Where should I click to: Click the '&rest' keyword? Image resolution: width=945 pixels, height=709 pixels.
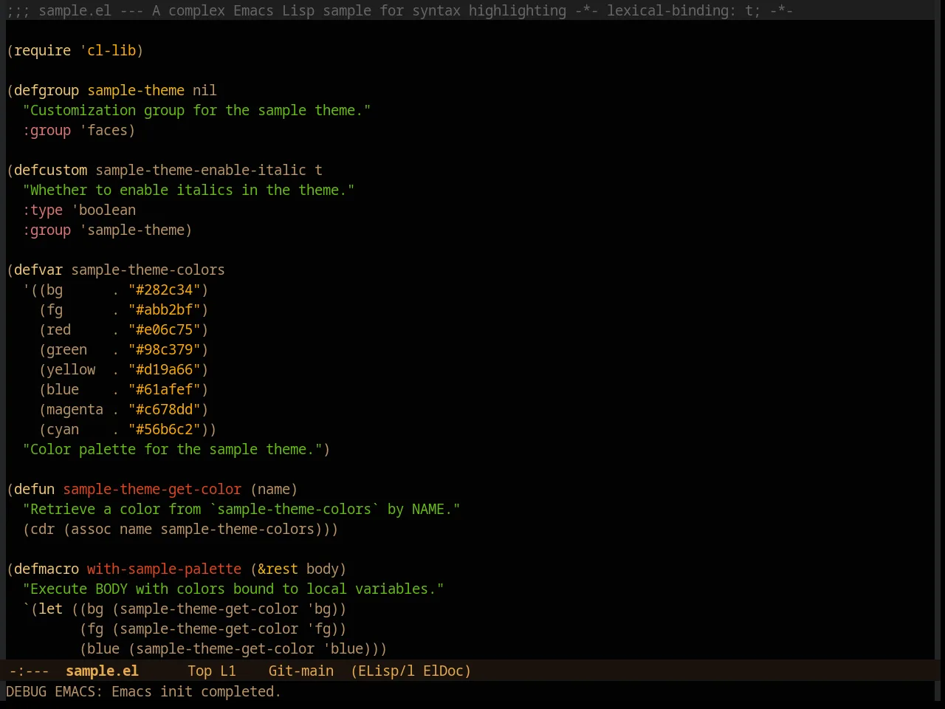point(278,569)
